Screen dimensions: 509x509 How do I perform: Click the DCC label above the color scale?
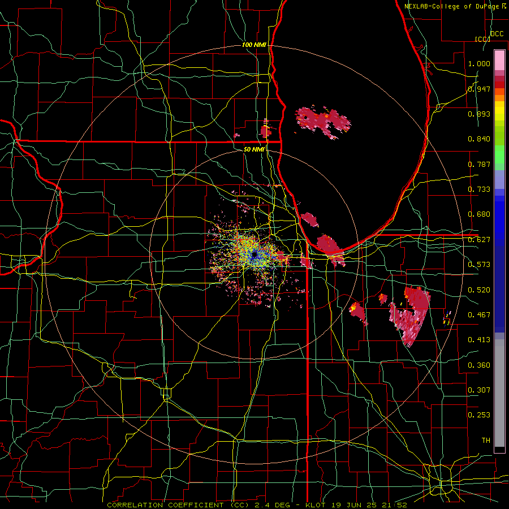(497, 33)
